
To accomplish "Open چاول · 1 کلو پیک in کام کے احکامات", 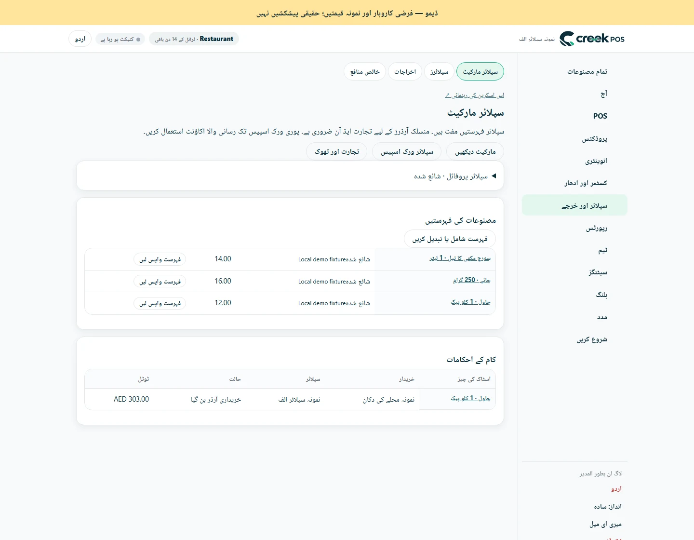I will pos(470,398).
